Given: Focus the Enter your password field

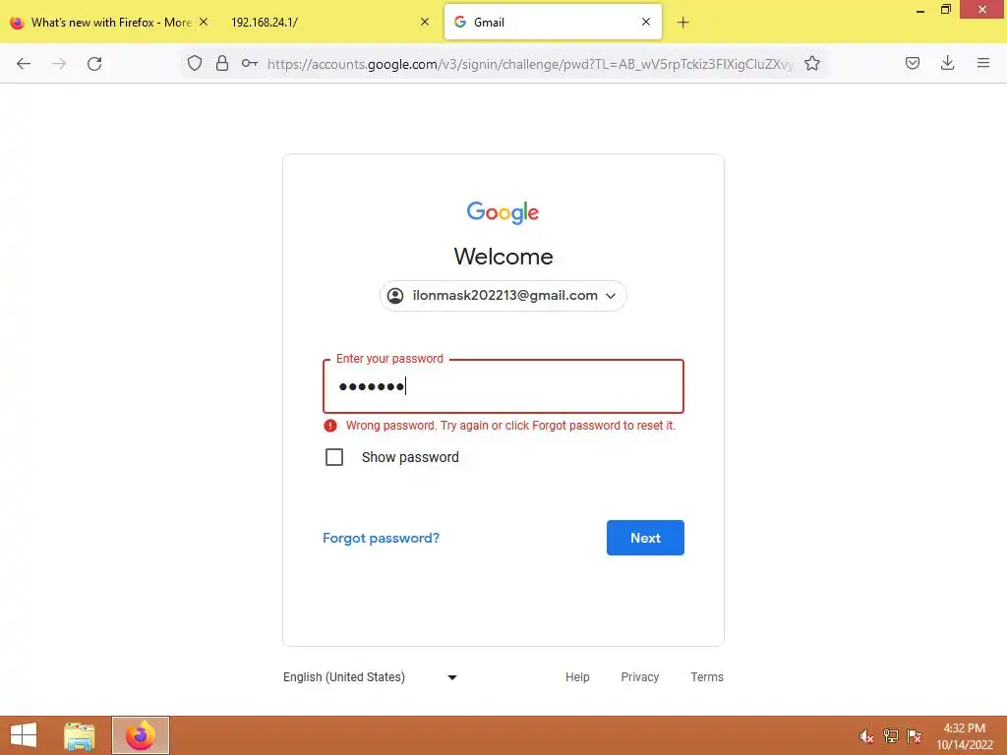Looking at the screenshot, I should coord(503,385).
